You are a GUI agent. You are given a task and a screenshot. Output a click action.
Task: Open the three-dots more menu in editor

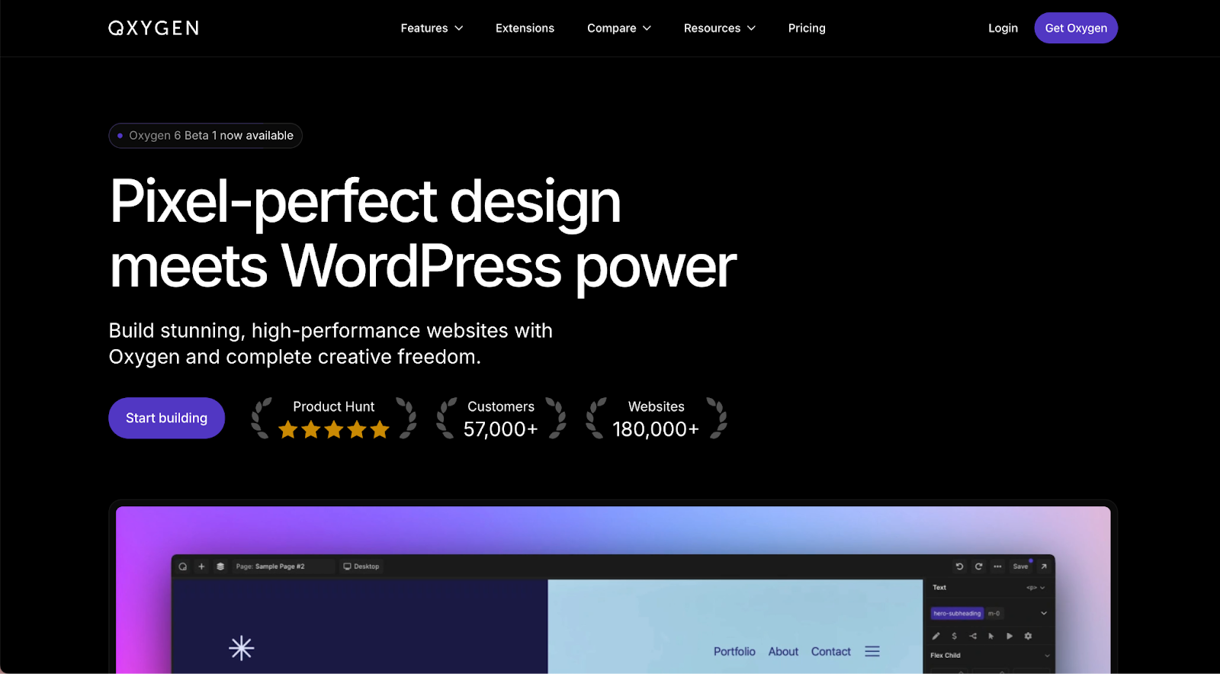pyautogui.click(x=997, y=566)
